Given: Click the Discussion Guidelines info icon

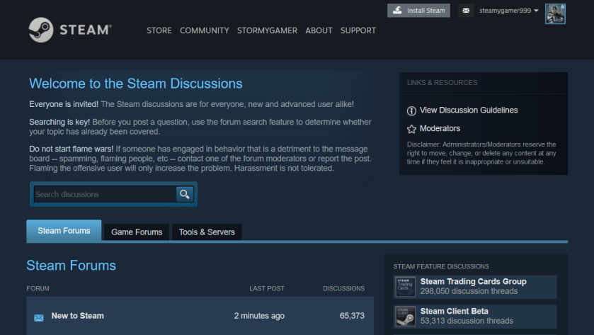Looking at the screenshot, I should 411,110.
